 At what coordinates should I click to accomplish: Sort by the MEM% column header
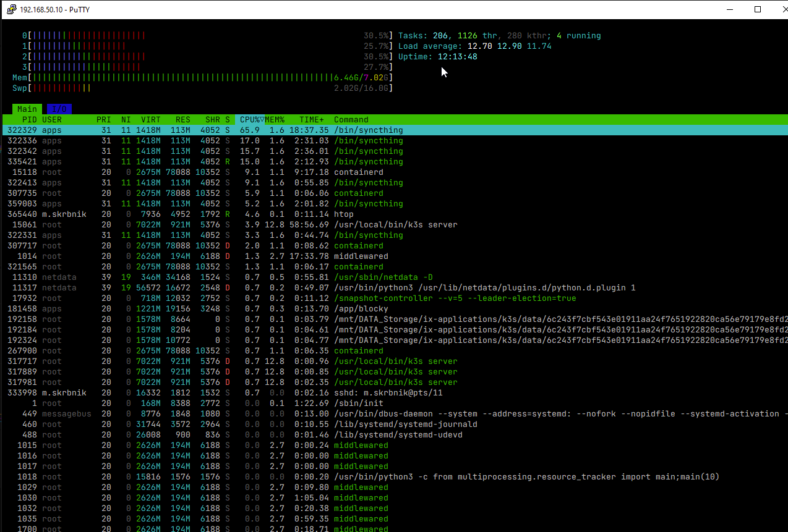point(275,120)
